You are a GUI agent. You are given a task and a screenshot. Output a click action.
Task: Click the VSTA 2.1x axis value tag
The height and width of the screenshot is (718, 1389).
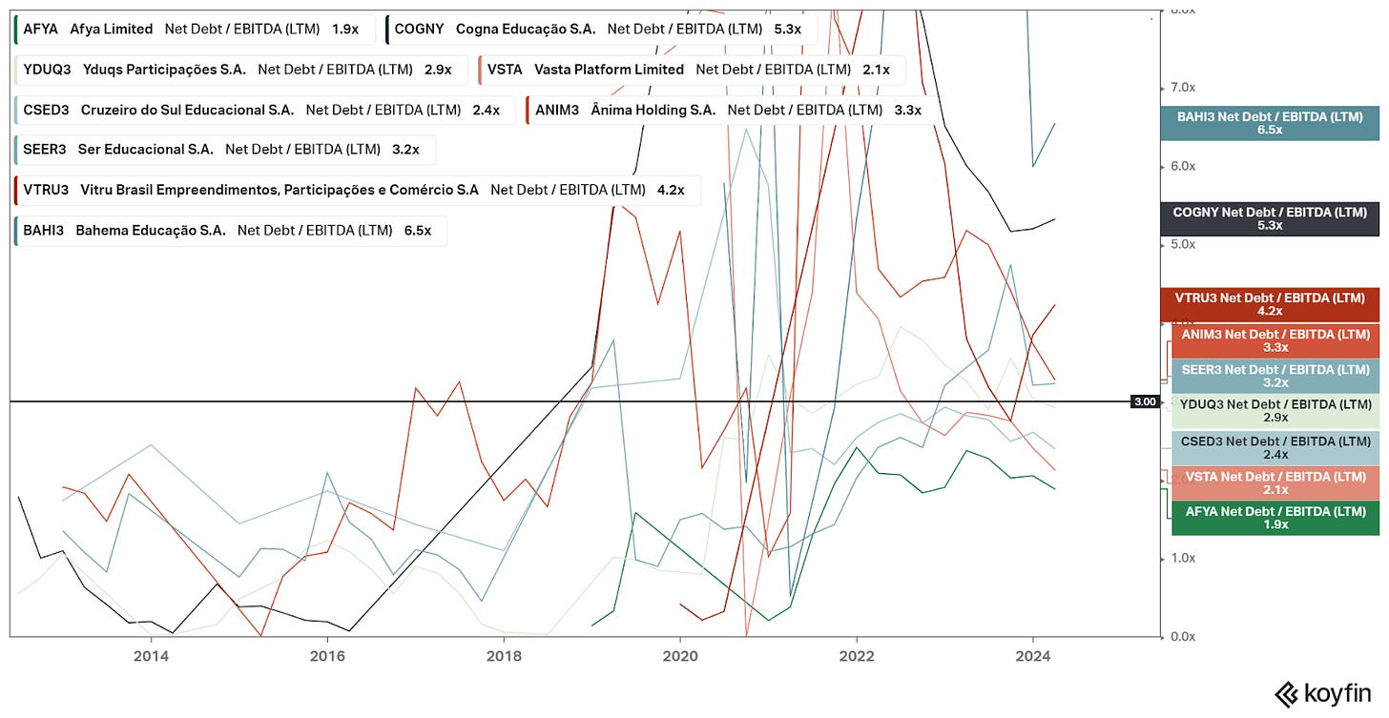pos(1275,483)
